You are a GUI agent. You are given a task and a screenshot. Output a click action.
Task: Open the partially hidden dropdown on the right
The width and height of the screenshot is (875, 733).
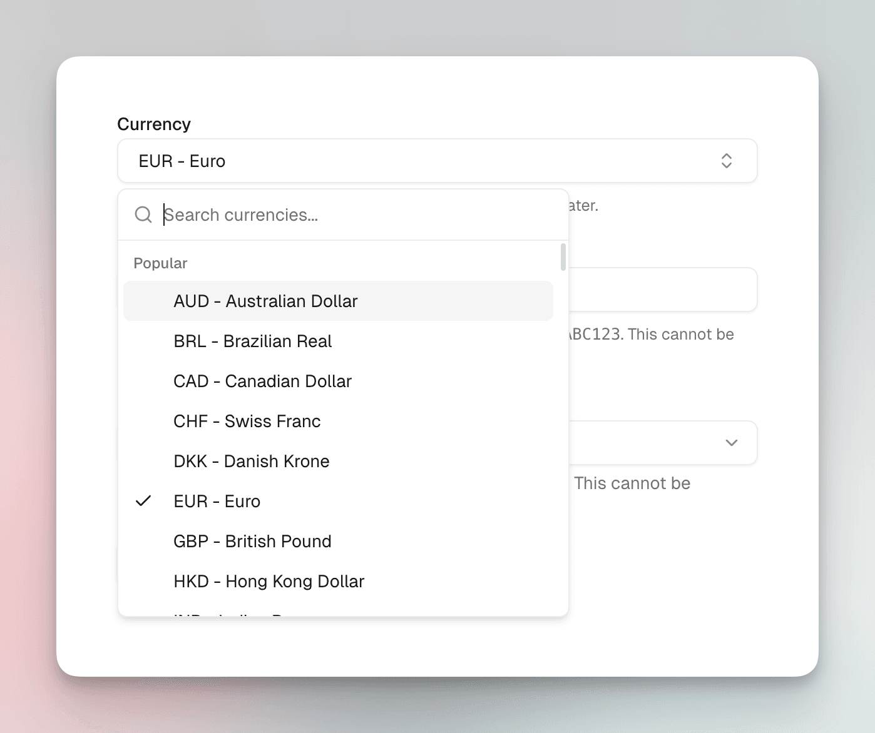click(657, 443)
